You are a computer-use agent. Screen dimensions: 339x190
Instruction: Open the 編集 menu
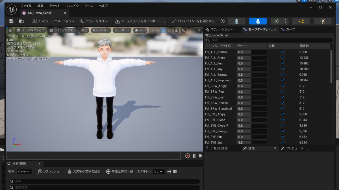tap(40, 6)
